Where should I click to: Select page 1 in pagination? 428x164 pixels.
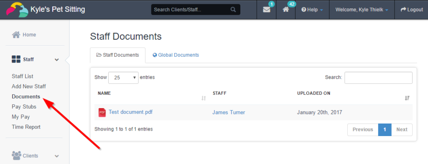click(x=385, y=130)
